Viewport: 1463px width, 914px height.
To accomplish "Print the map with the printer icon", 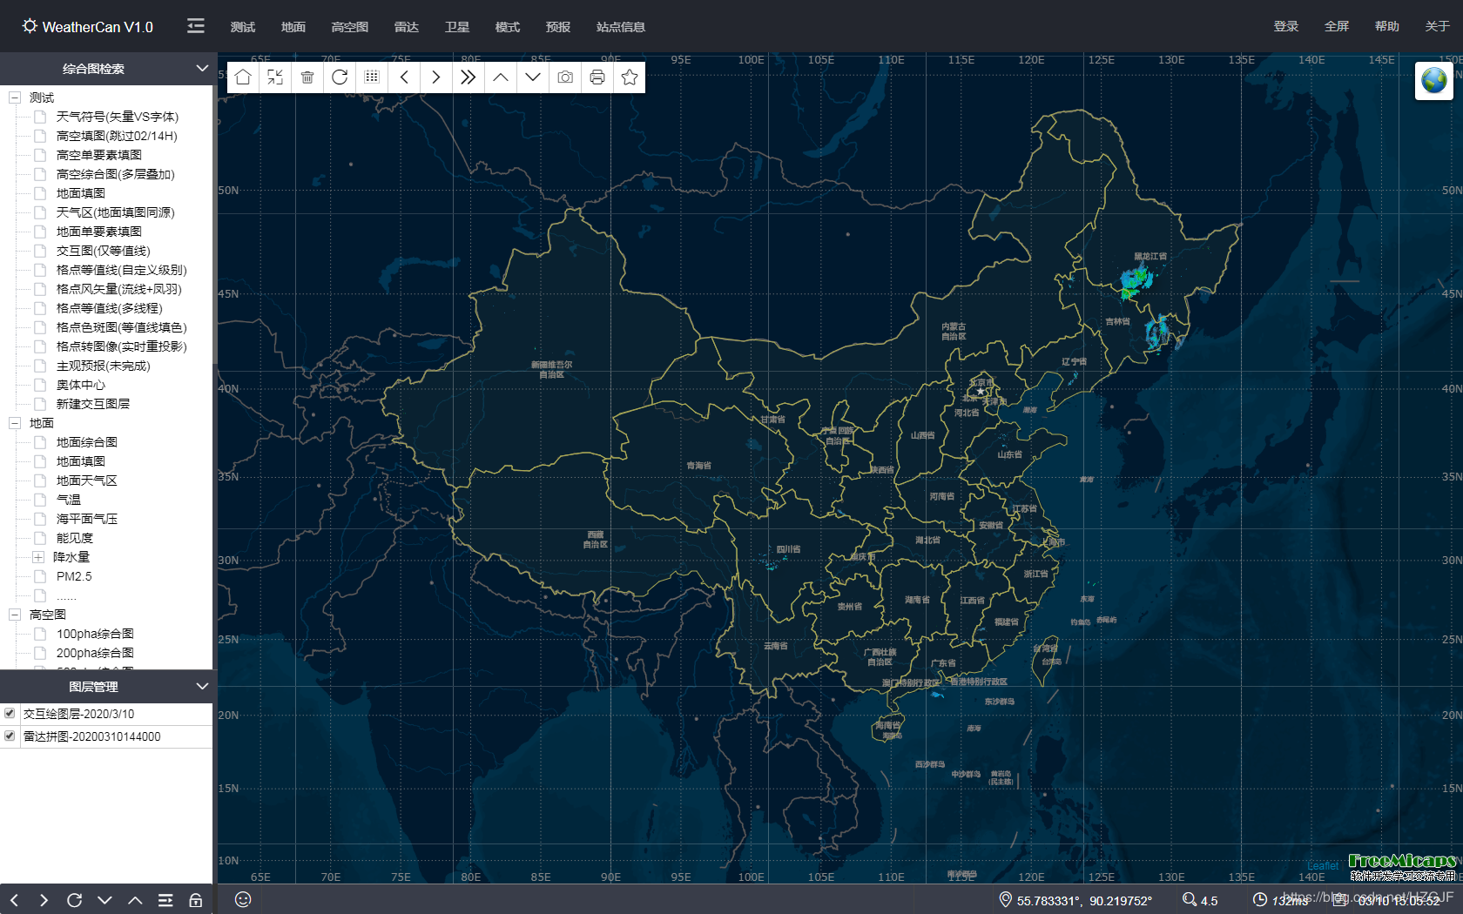I will click(x=597, y=77).
